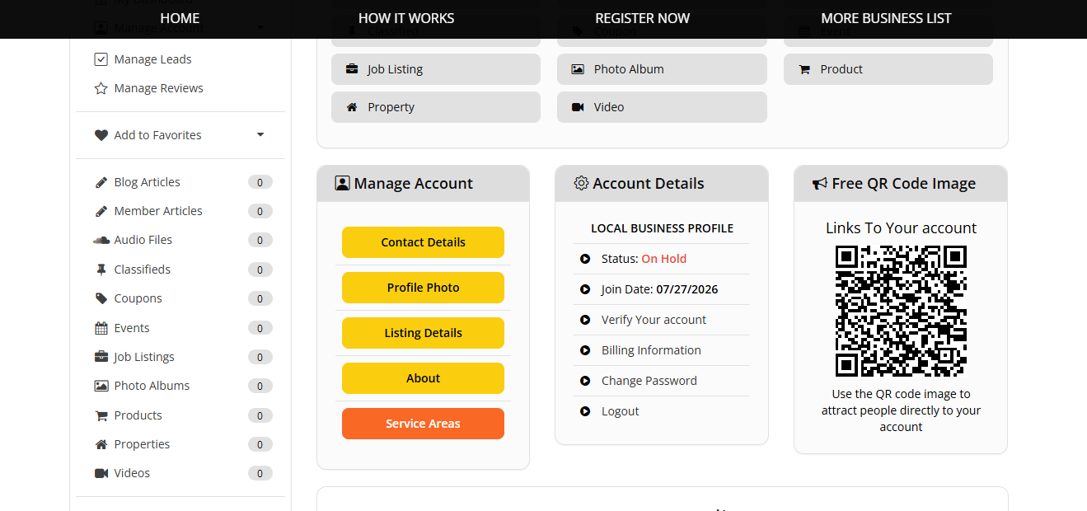Open the Verify Your account link

coord(654,320)
